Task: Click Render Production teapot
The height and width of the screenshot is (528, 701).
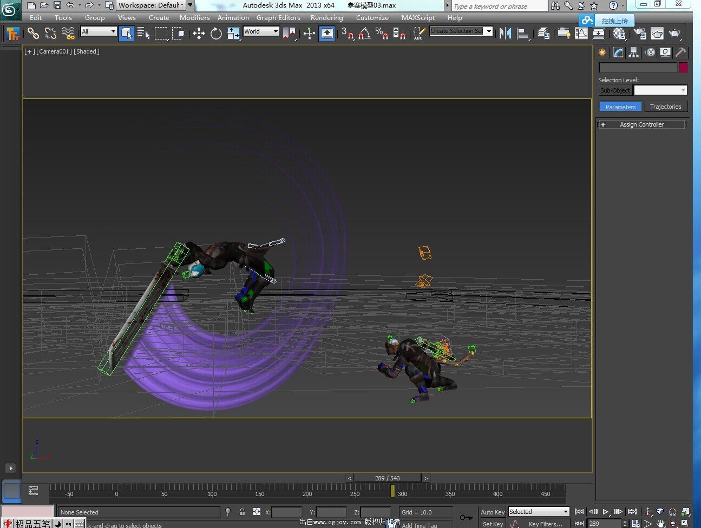Action: [x=674, y=34]
